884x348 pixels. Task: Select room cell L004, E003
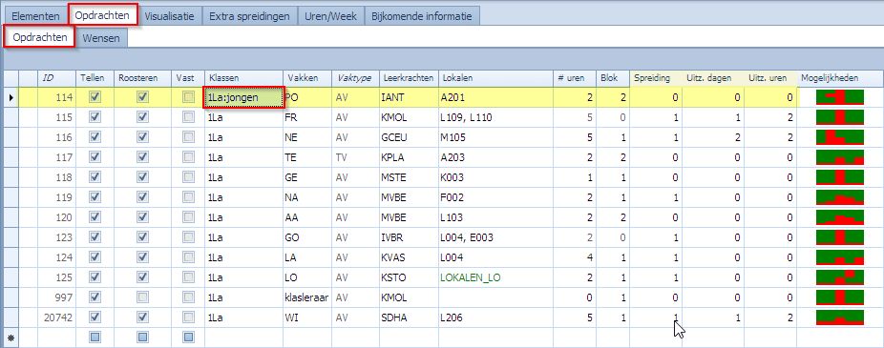click(x=495, y=237)
